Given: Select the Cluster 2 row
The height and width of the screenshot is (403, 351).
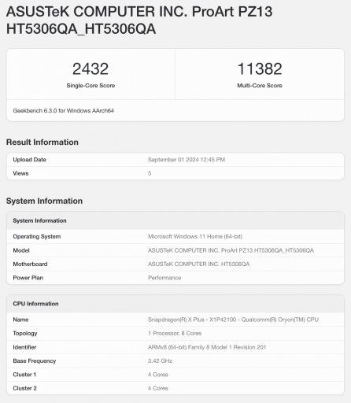Looking at the screenshot, I should (175, 388).
